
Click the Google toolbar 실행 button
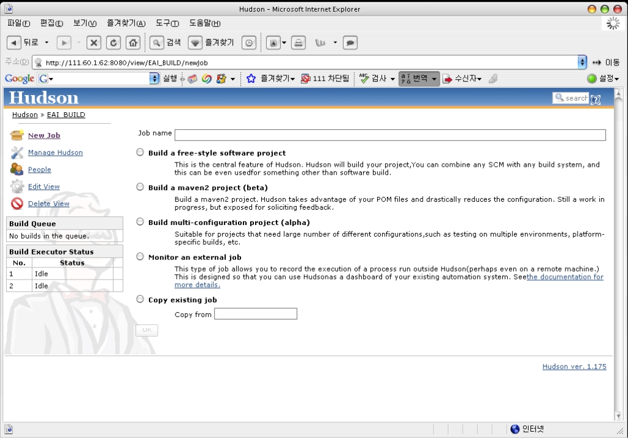click(170, 78)
